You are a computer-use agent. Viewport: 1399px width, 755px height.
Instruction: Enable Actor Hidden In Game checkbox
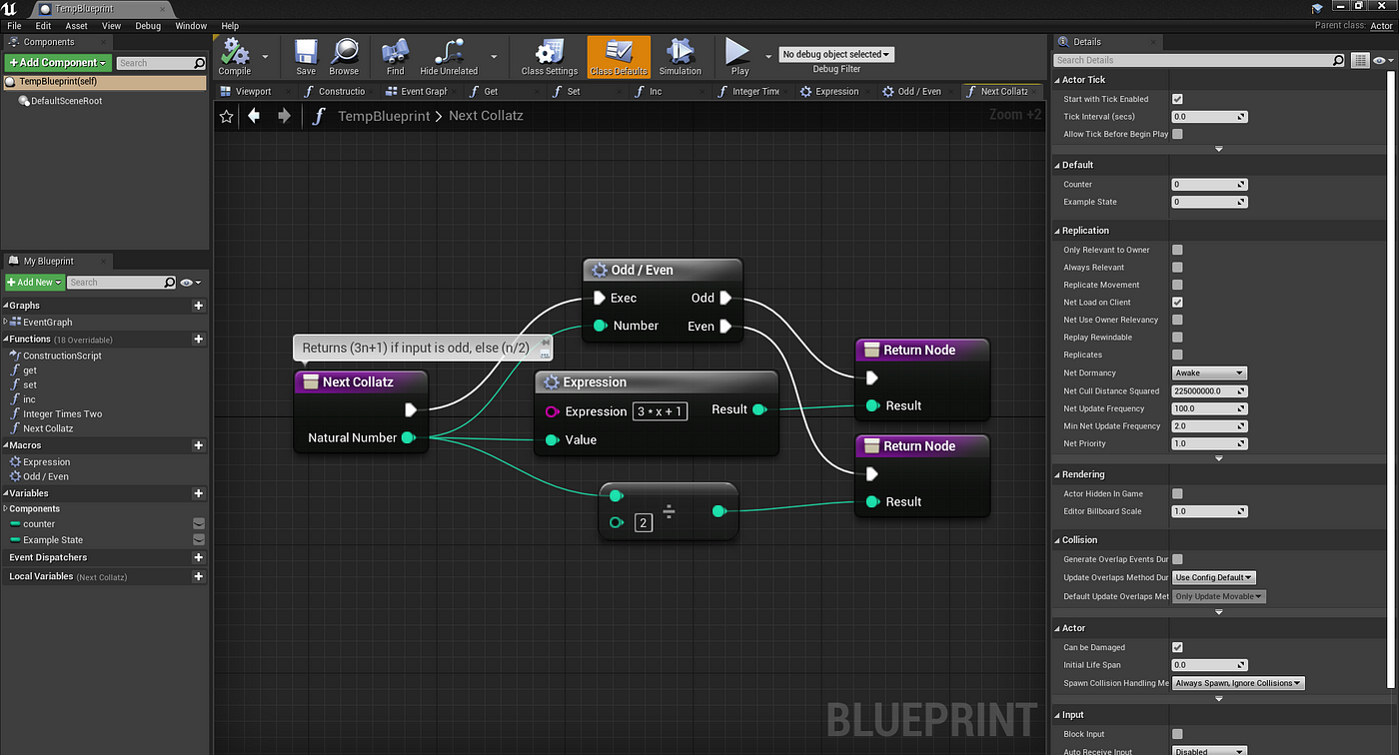tap(1177, 493)
